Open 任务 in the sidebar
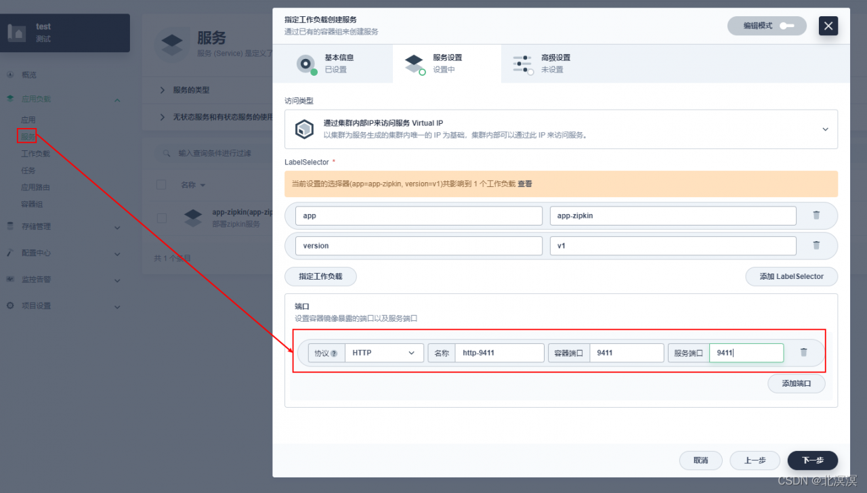This screenshot has width=867, height=493. tap(28, 171)
